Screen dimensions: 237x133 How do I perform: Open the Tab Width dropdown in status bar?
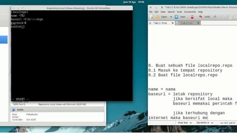point(205,123)
